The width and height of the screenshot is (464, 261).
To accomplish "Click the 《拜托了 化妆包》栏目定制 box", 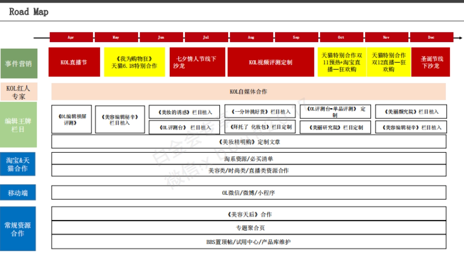I will (x=260, y=127).
